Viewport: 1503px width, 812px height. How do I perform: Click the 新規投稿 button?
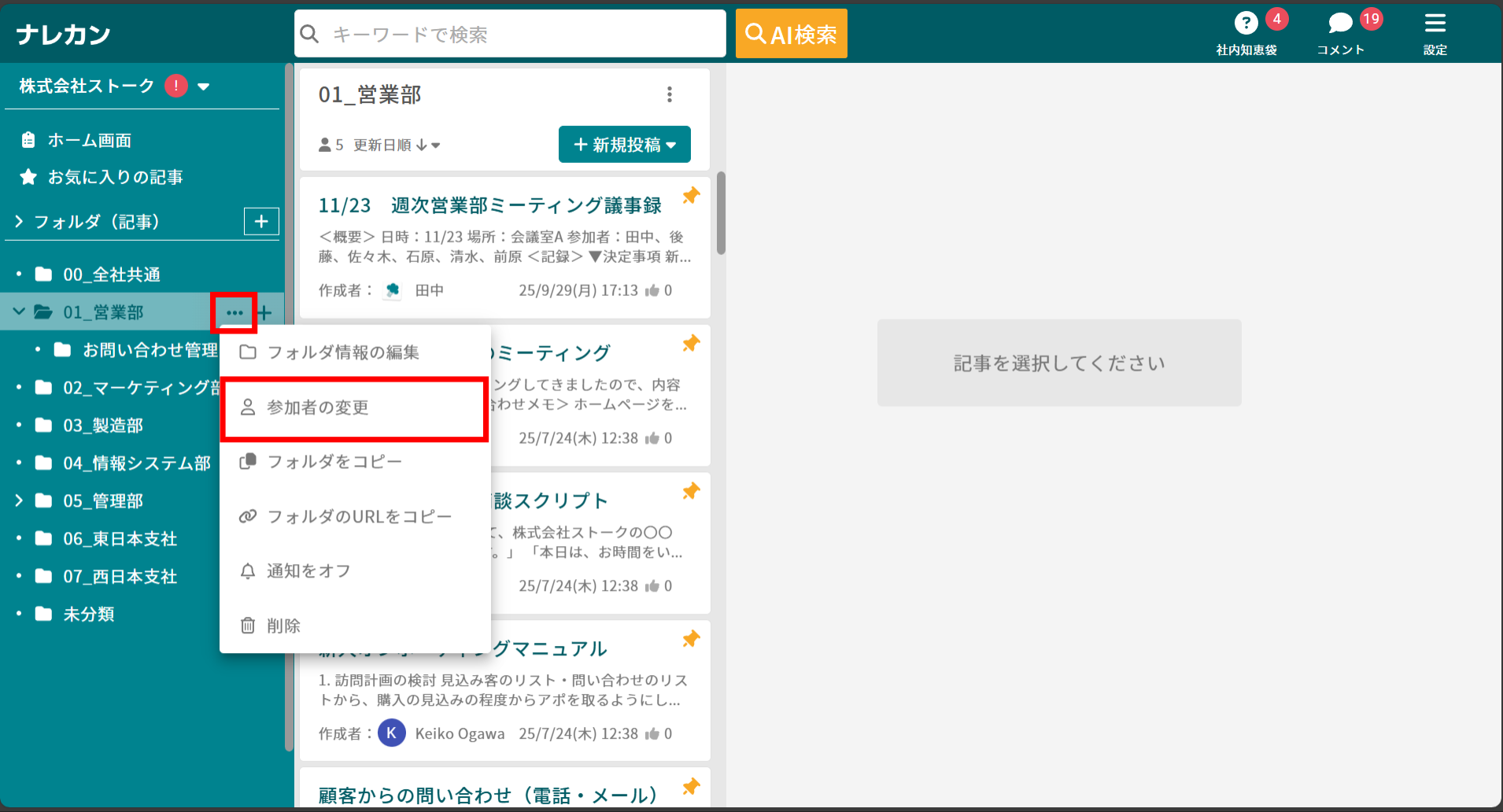(x=624, y=144)
